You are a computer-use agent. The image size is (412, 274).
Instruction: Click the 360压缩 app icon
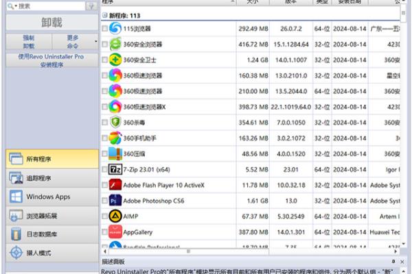(115, 153)
